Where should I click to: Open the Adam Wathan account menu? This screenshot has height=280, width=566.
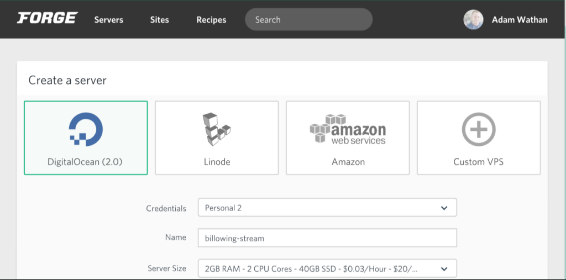[520, 20]
